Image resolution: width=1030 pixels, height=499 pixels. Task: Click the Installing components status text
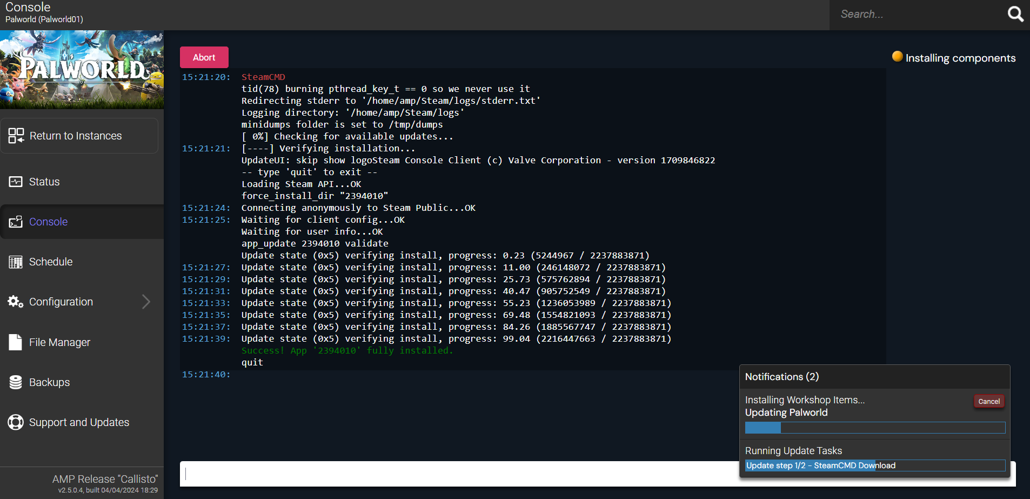coord(960,58)
